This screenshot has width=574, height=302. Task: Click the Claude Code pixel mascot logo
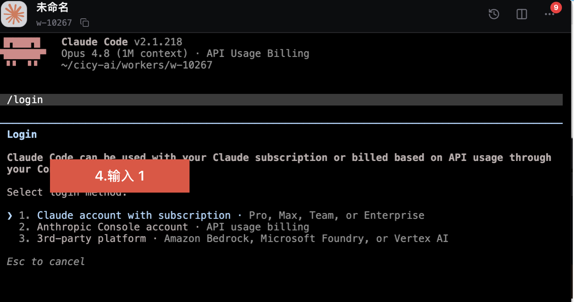23,52
